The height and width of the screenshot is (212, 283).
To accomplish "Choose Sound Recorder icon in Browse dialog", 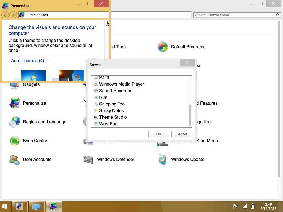I will 96,91.
